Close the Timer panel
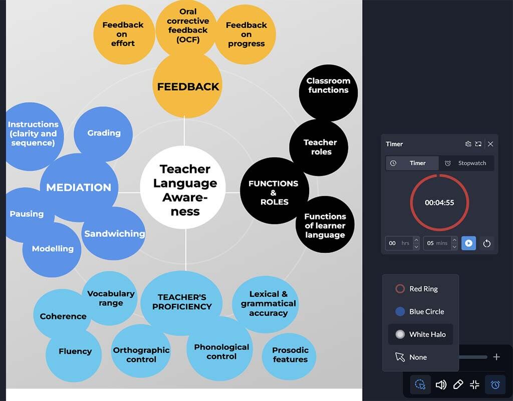Image resolution: width=513 pixels, height=401 pixels. 490,144
